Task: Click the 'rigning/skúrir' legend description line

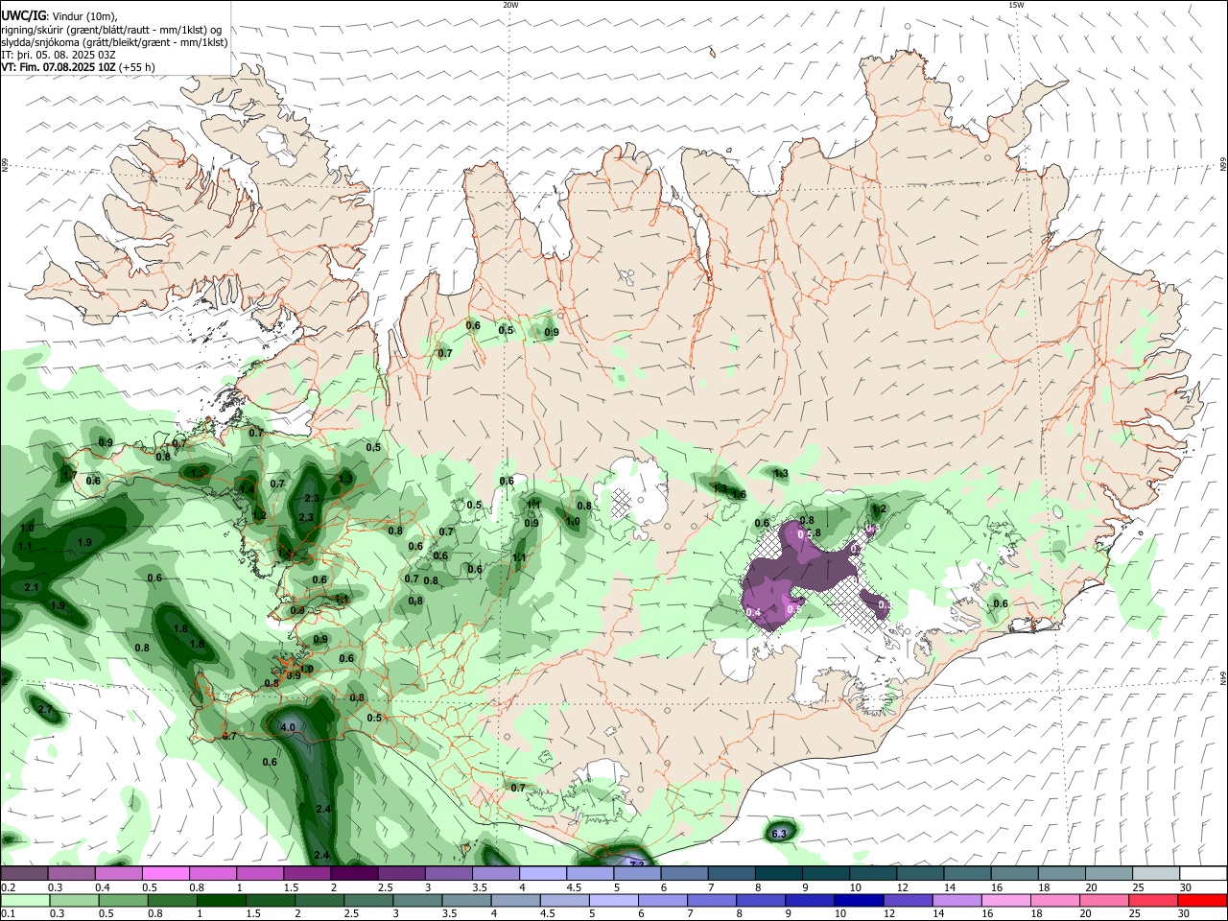Action: pos(111,30)
